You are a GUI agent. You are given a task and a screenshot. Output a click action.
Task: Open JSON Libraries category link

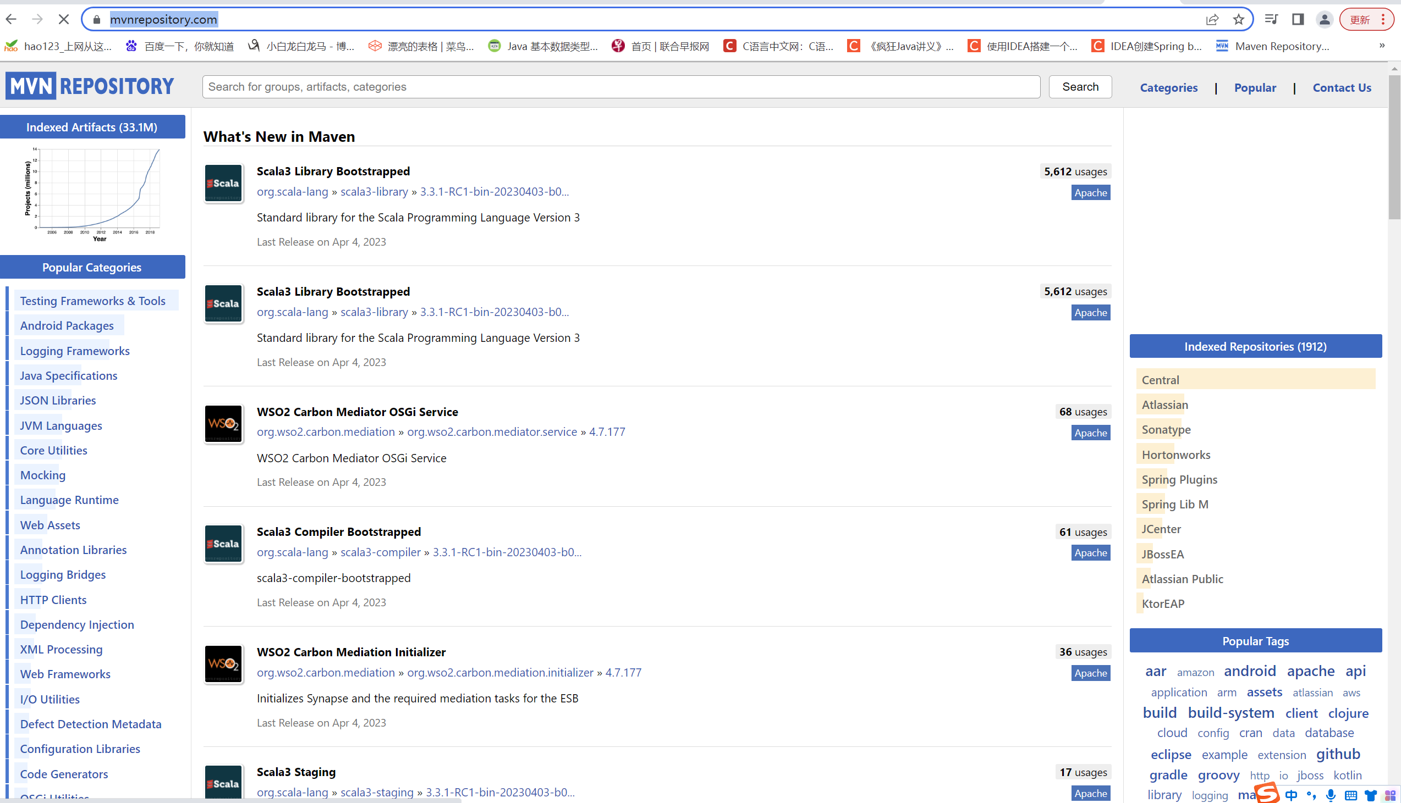pyautogui.click(x=58, y=400)
